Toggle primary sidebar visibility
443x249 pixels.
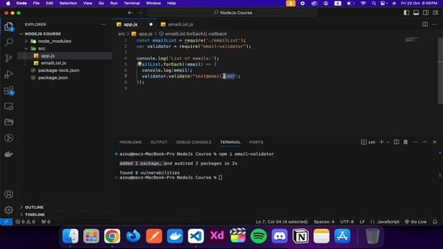pyautogui.click(x=406, y=12)
